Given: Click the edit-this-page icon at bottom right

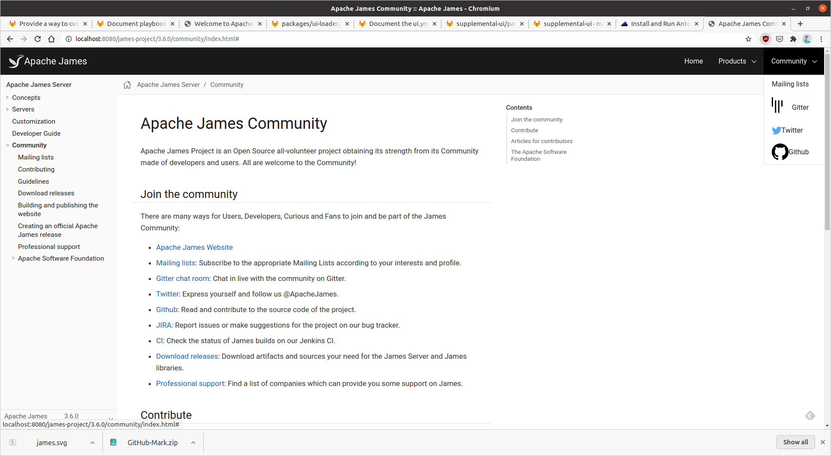Looking at the screenshot, I should click(x=810, y=415).
